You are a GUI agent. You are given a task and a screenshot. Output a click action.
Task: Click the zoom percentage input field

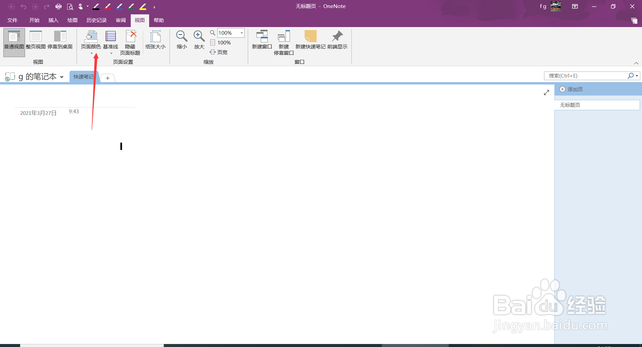click(228, 33)
